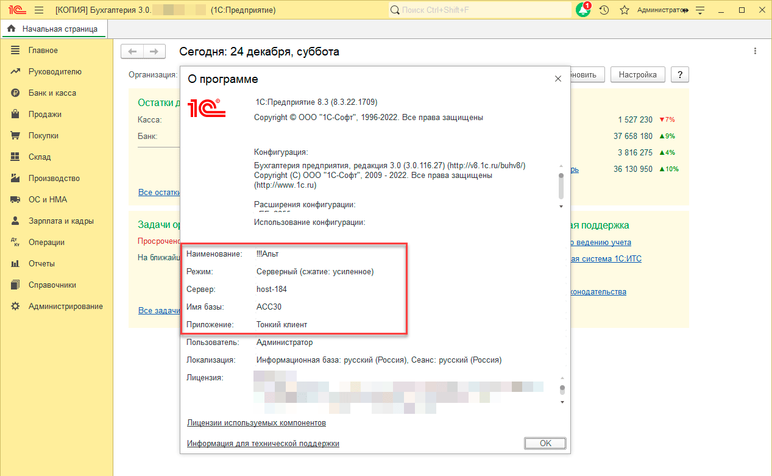Open Лицензии используемых компонентов link
Screen dimensions: 772x476
(257, 423)
